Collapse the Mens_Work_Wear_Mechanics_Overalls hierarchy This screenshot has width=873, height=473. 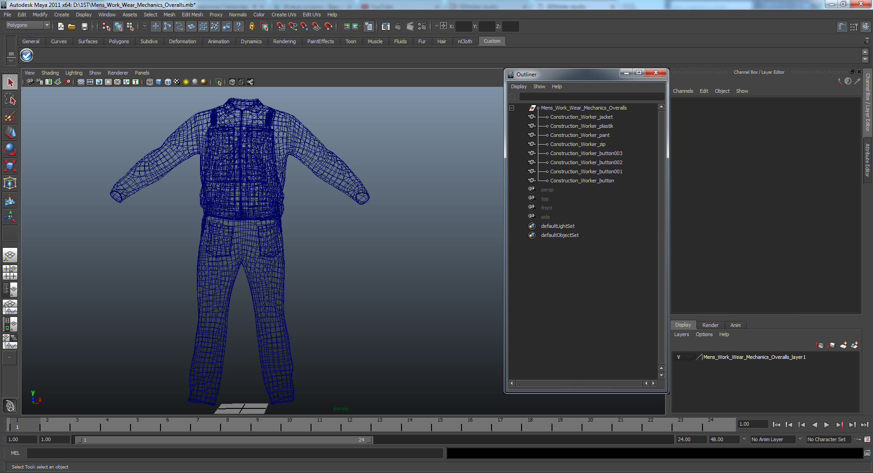pos(512,108)
